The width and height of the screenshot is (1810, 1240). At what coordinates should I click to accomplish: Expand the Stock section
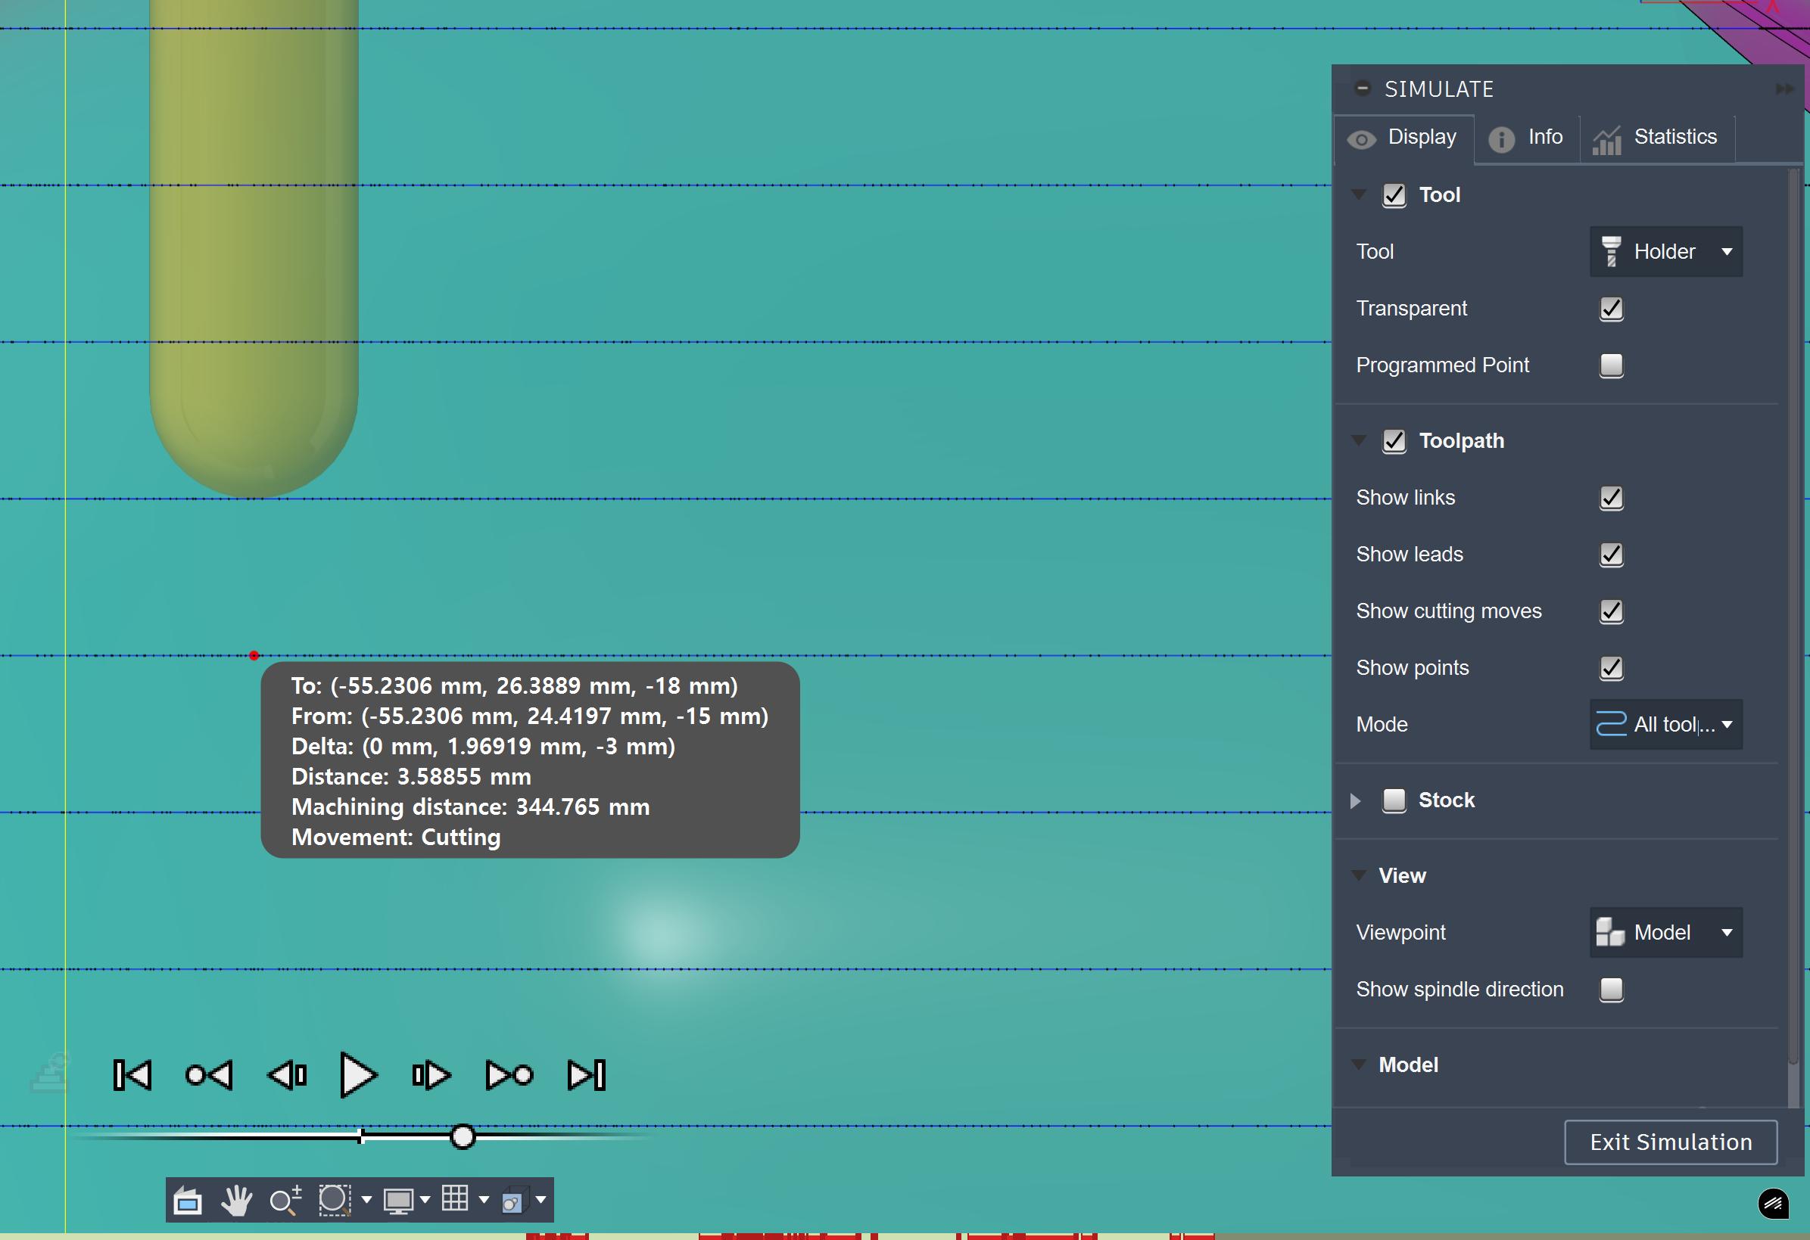(1355, 800)
